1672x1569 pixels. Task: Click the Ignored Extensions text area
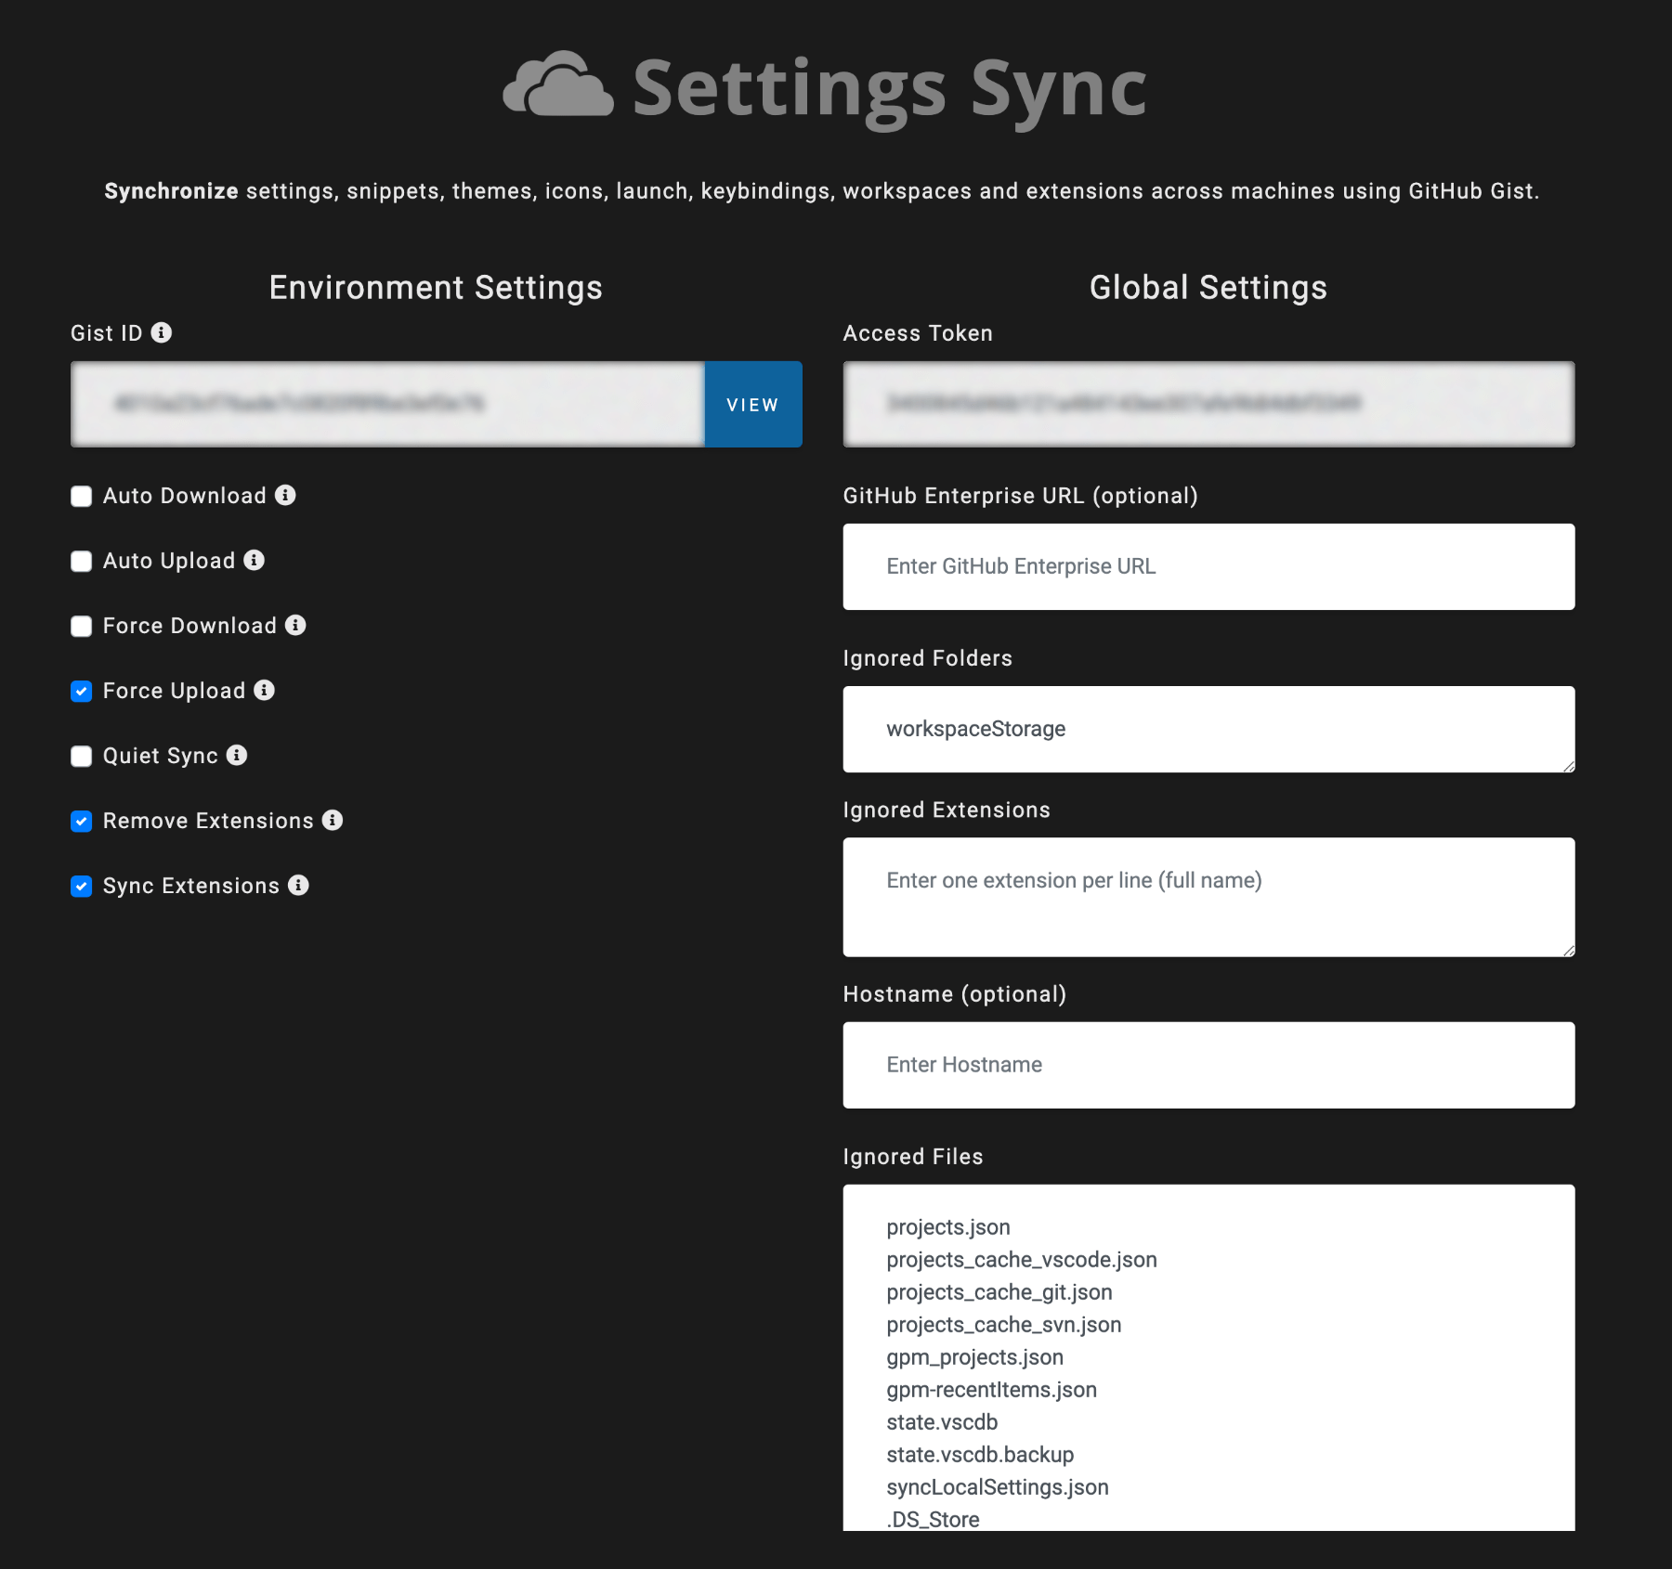[1207, 896]
